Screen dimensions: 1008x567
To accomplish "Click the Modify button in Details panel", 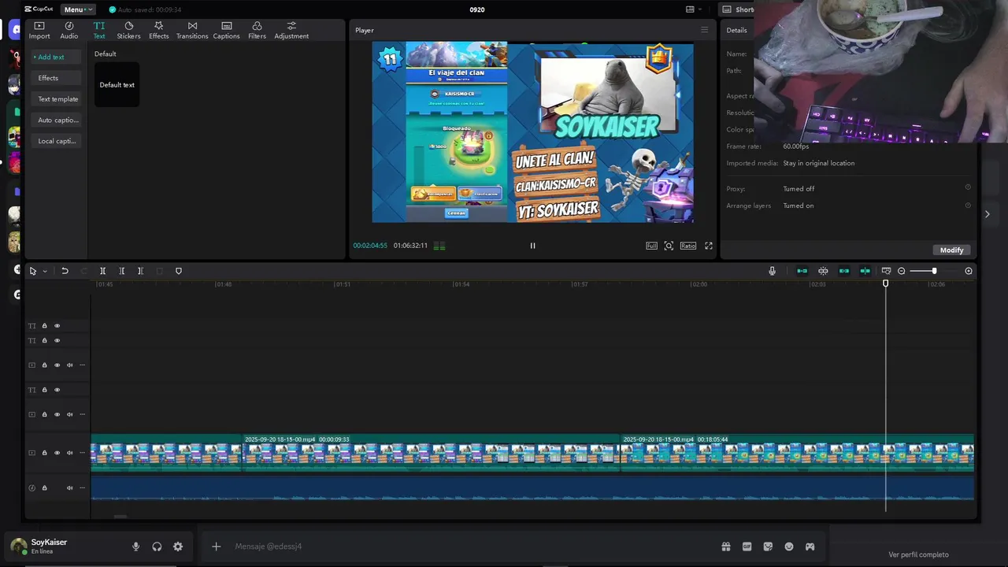I will click(951, 250).
